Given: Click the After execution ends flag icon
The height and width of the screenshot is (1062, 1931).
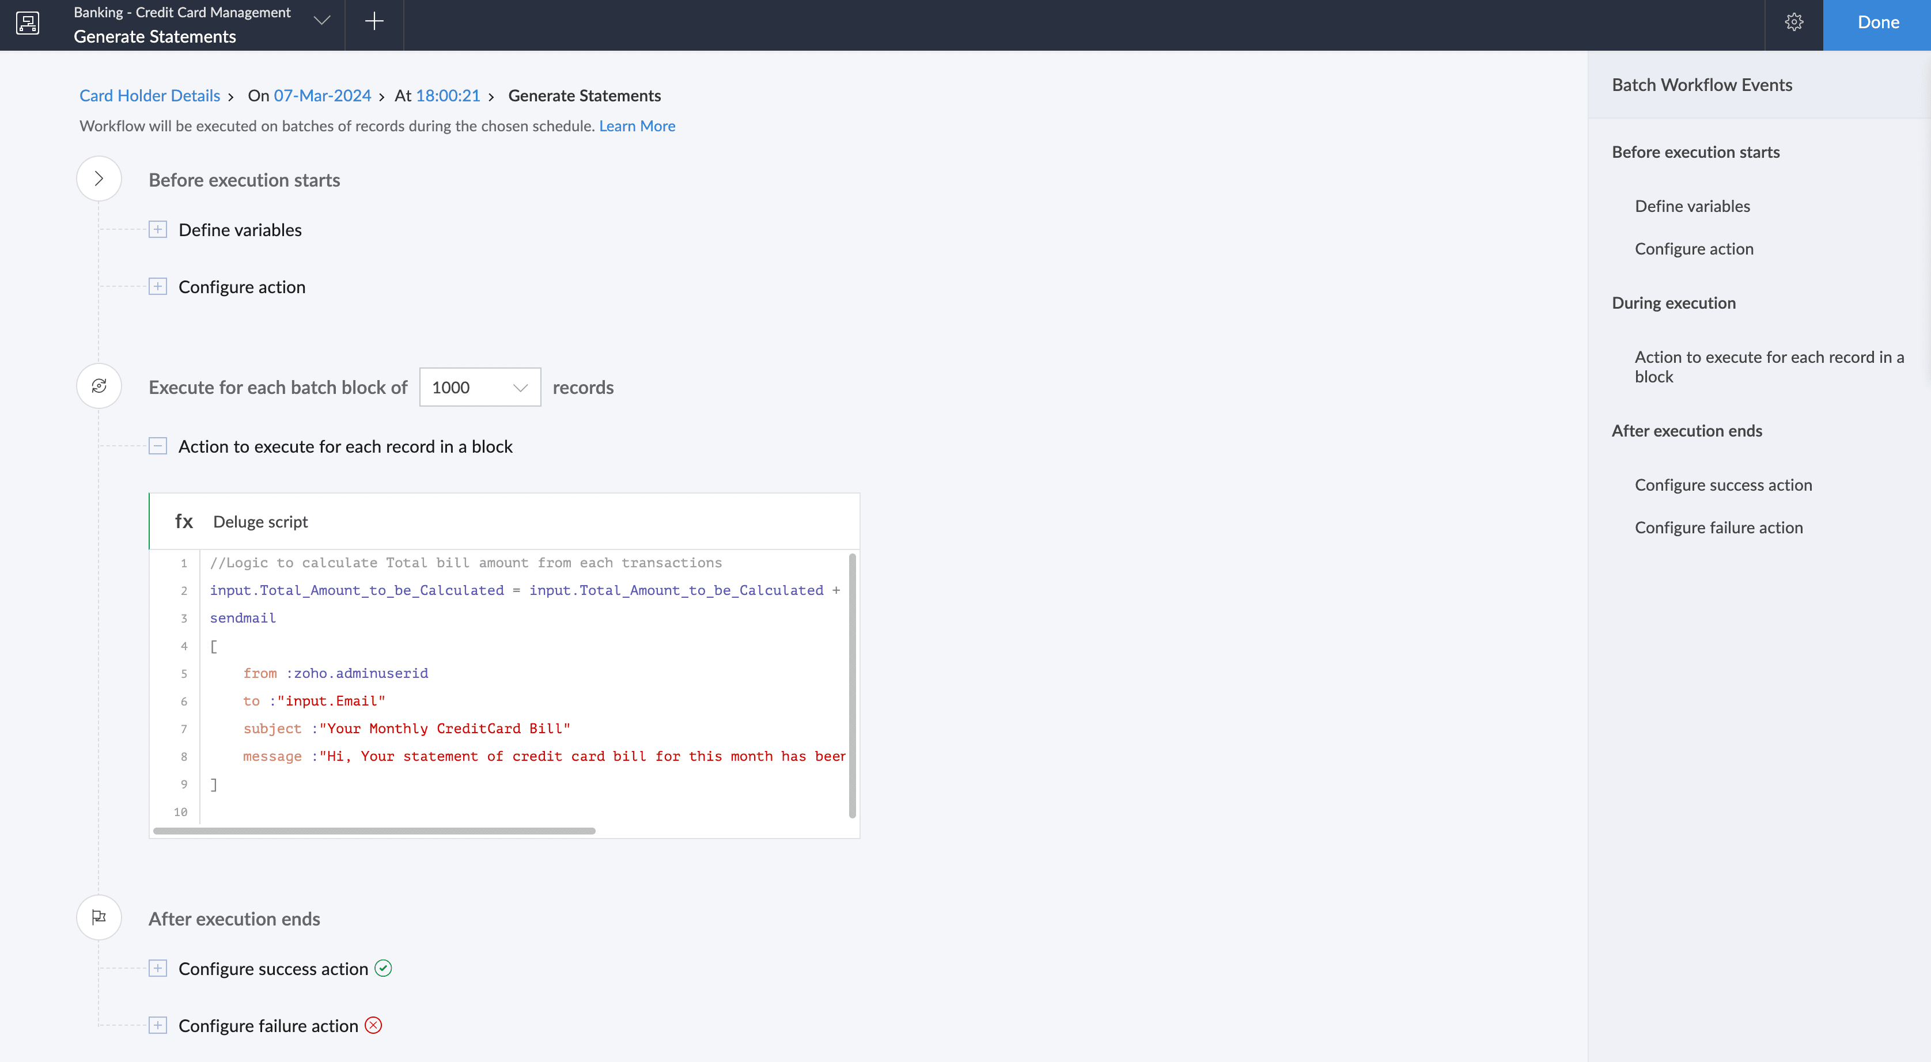Looking at the screenshot, I should coord(99,917).
